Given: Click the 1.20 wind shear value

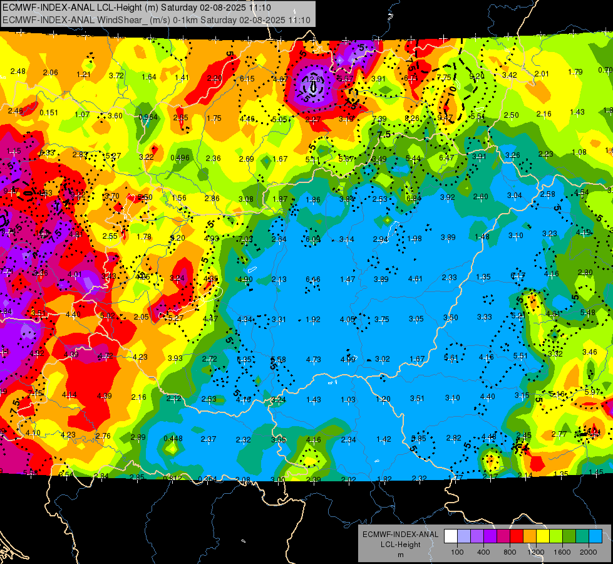Looking at the screenshot, I should point(383,399).
